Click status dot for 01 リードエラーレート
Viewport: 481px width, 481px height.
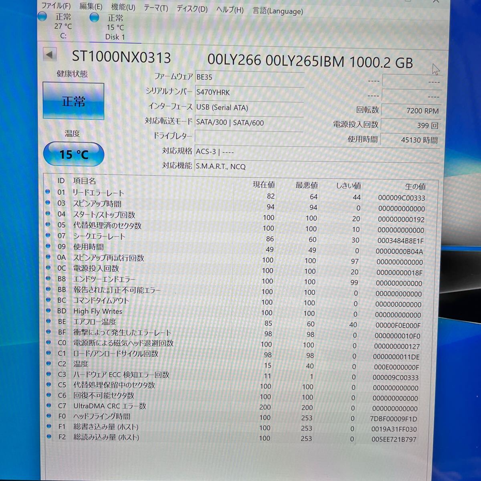pos(48,192)
